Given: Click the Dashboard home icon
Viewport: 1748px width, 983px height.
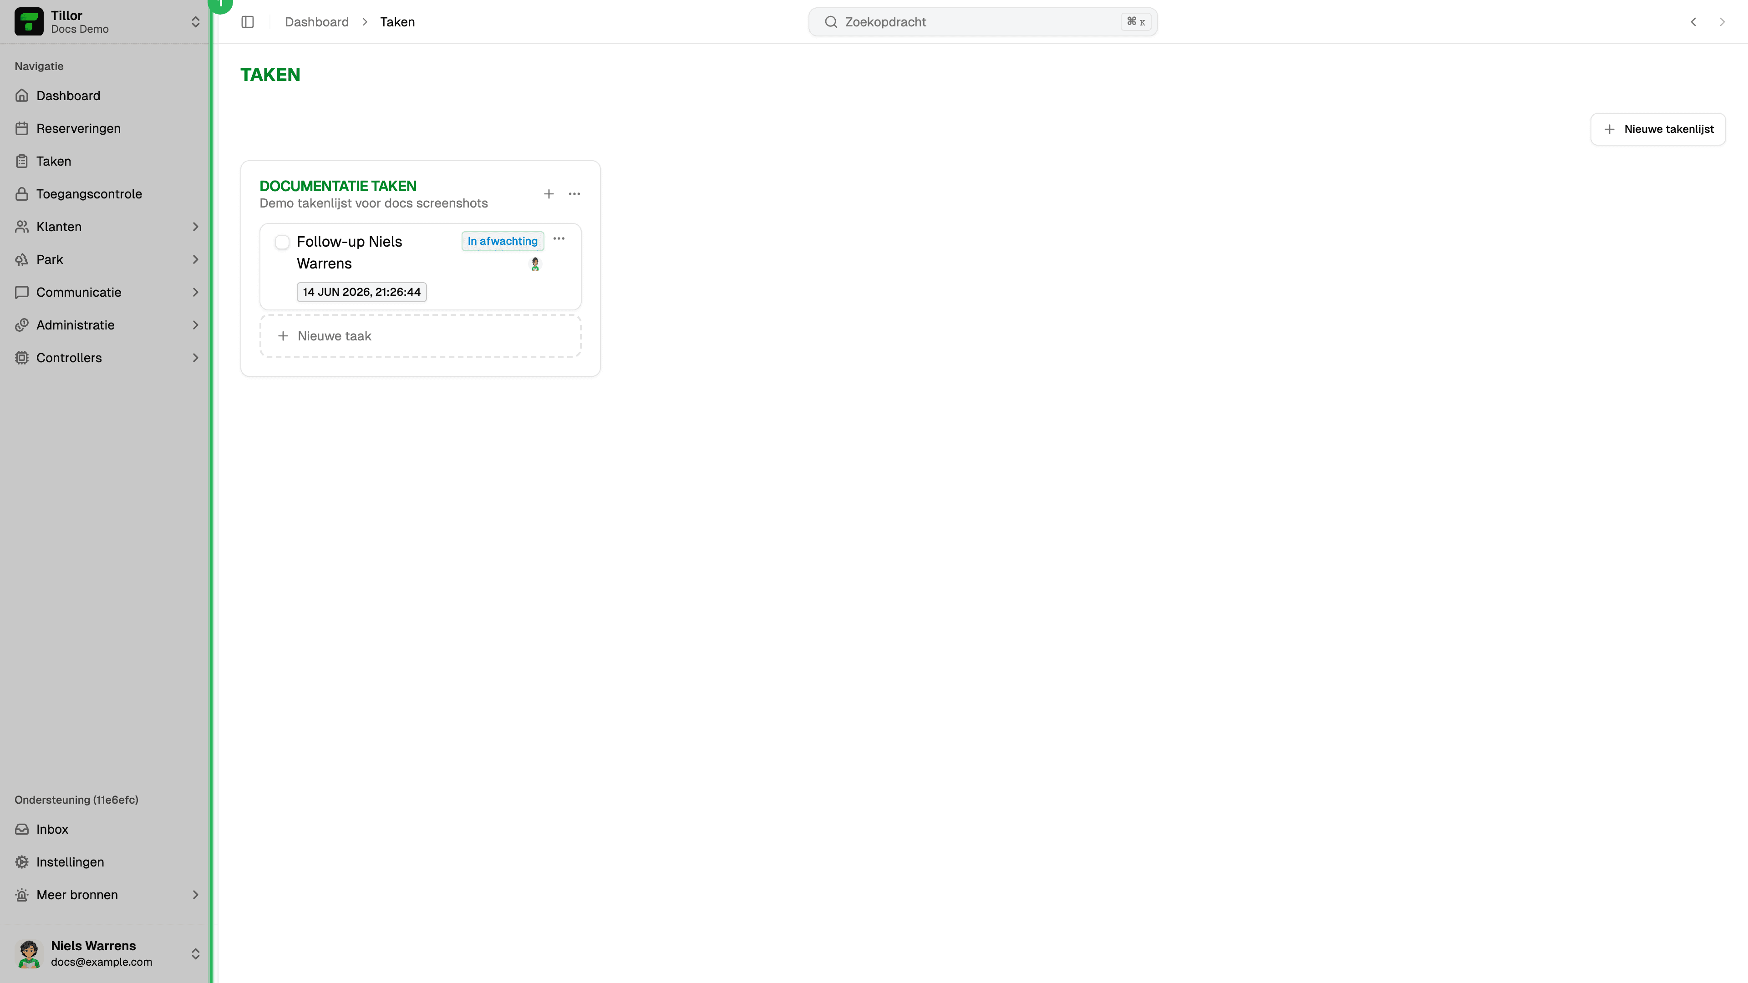Looking at the screenshot, I should point(22,96).
